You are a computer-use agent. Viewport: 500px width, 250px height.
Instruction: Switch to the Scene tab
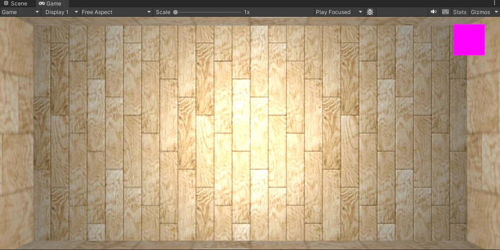15,4
